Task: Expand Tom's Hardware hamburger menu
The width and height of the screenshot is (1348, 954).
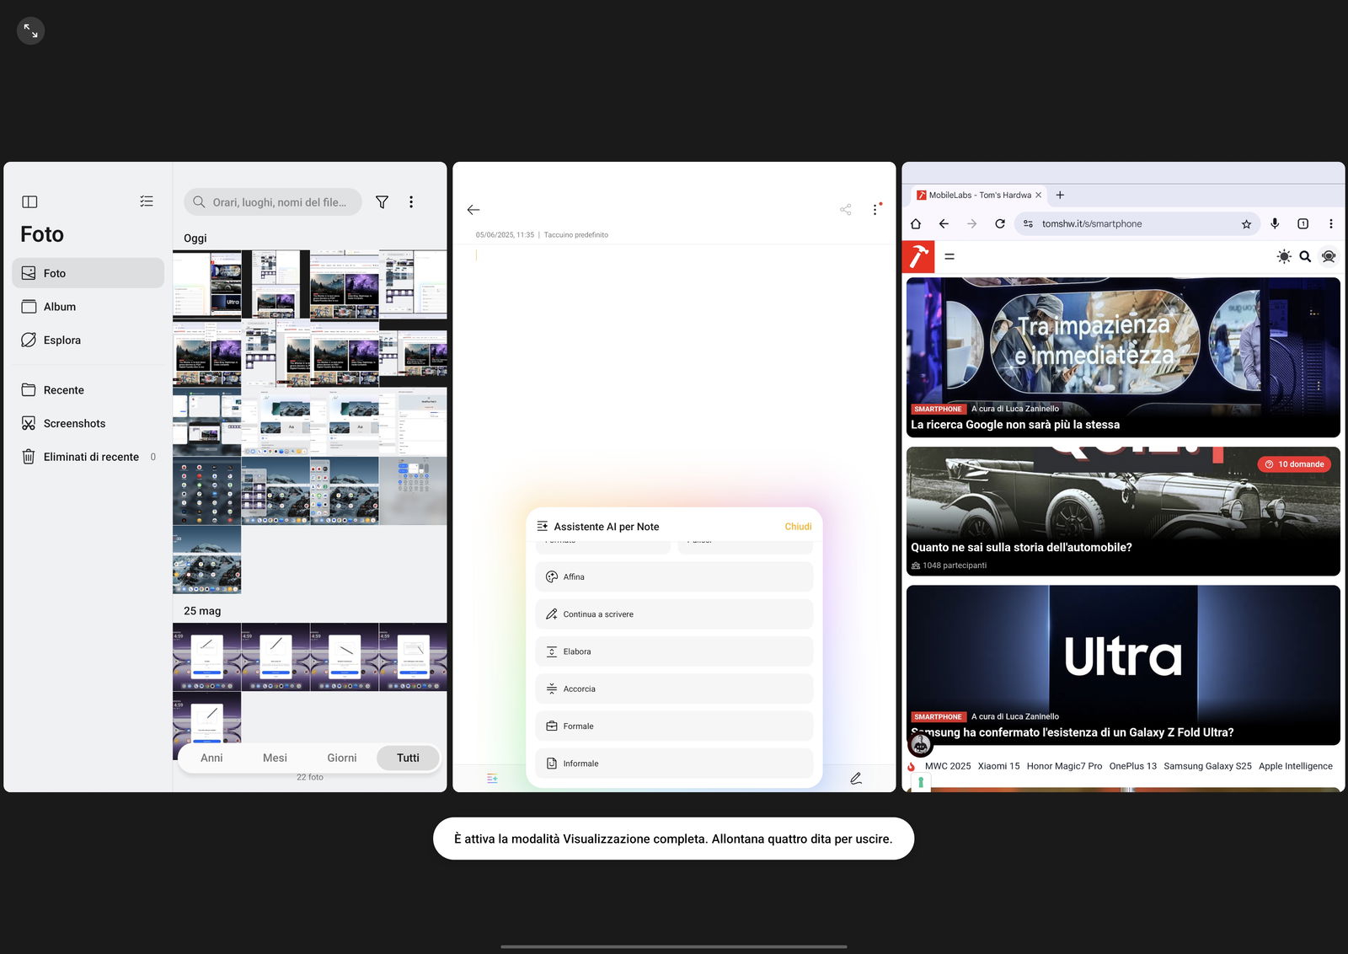Action: click(x=949, y=257)
